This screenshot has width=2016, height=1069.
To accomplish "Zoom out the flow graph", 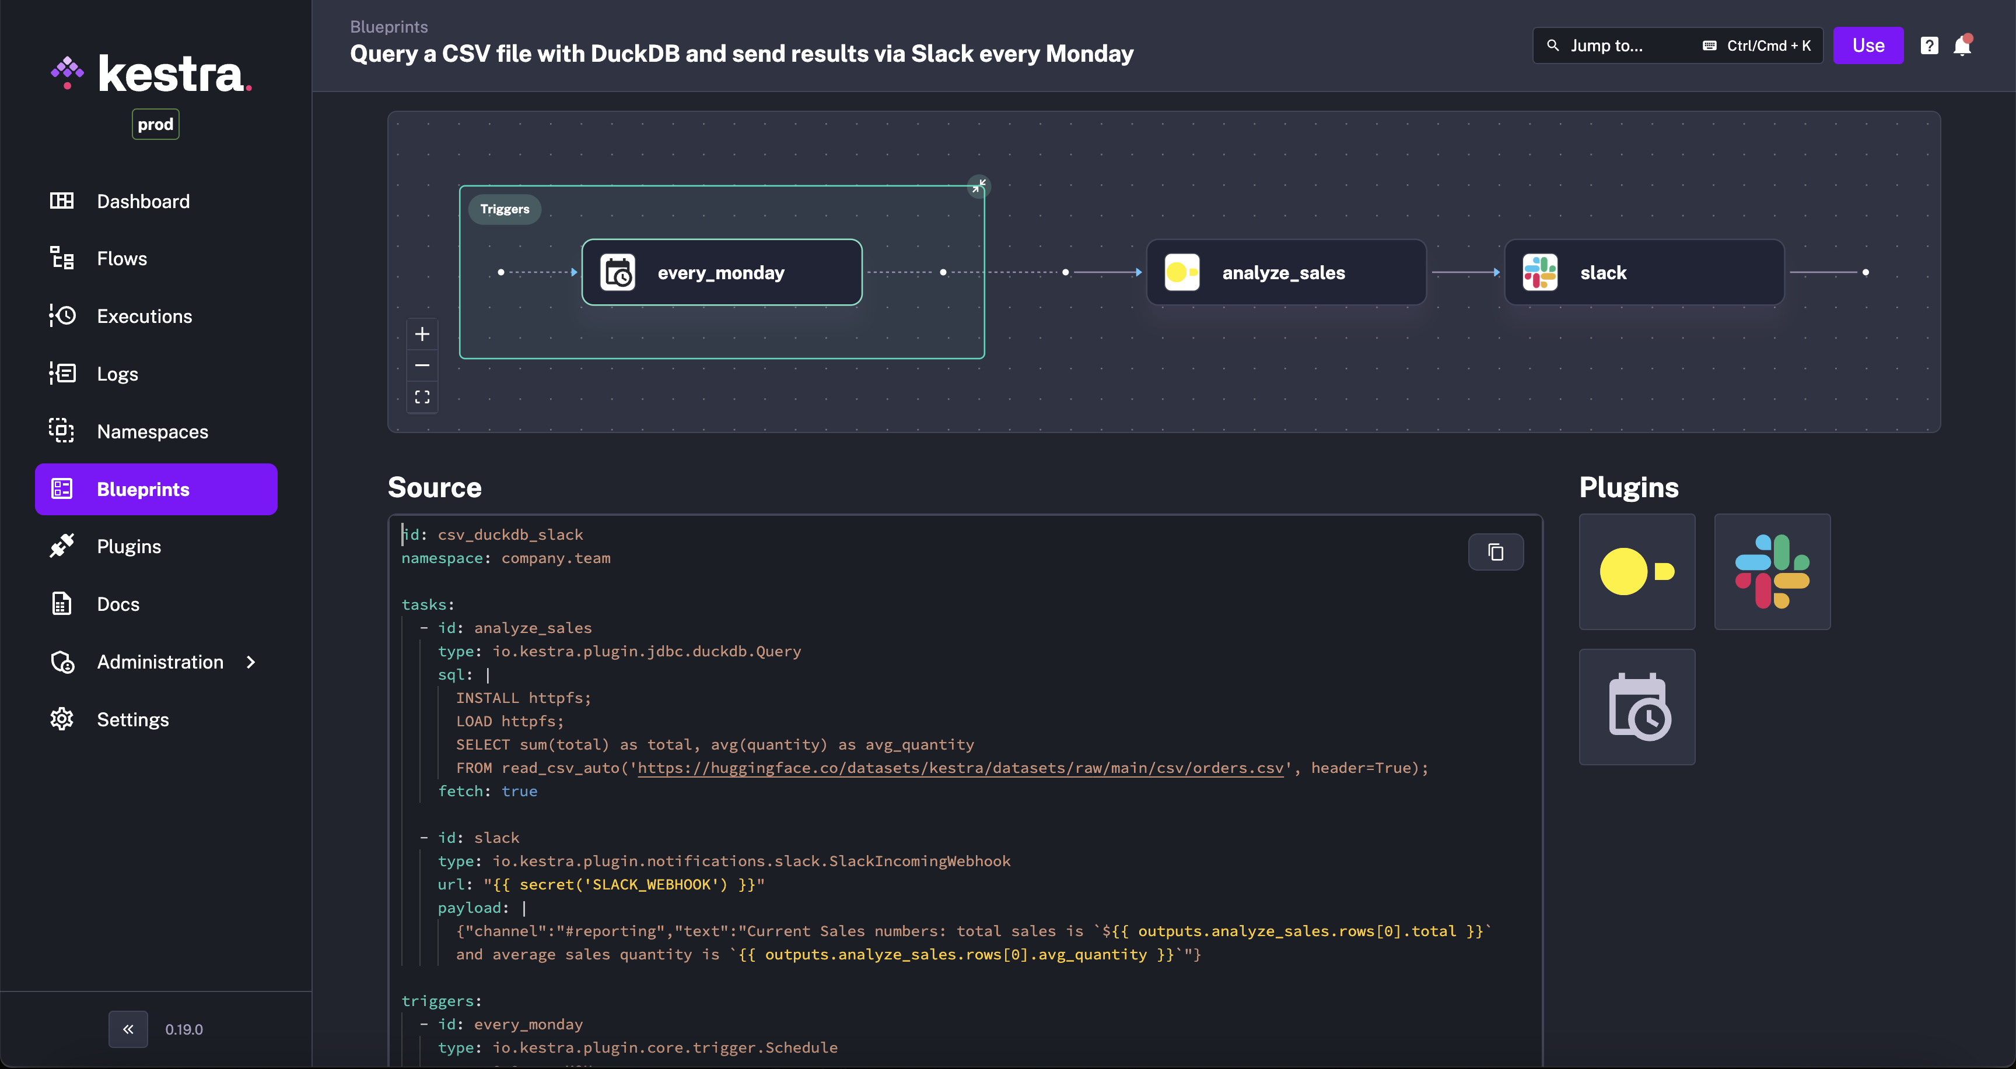I will click(x=422, y=365).
